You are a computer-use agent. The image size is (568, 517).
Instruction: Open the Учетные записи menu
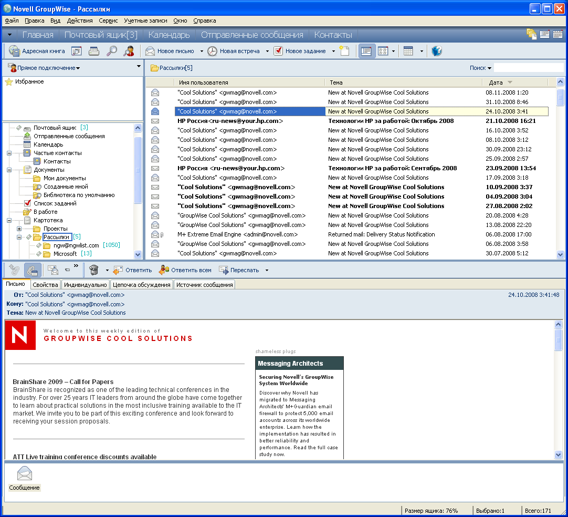(145, 20)
